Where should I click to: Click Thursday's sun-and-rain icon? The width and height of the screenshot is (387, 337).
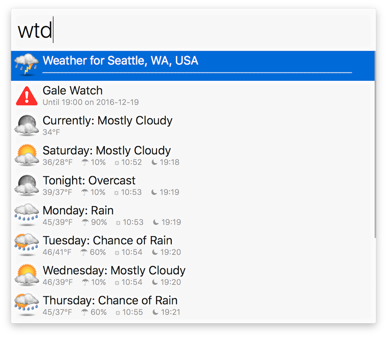[x=26, y=305]
